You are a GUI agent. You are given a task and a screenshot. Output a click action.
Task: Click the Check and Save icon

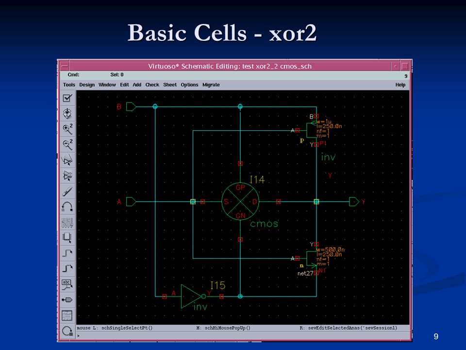tap(67, 98)
